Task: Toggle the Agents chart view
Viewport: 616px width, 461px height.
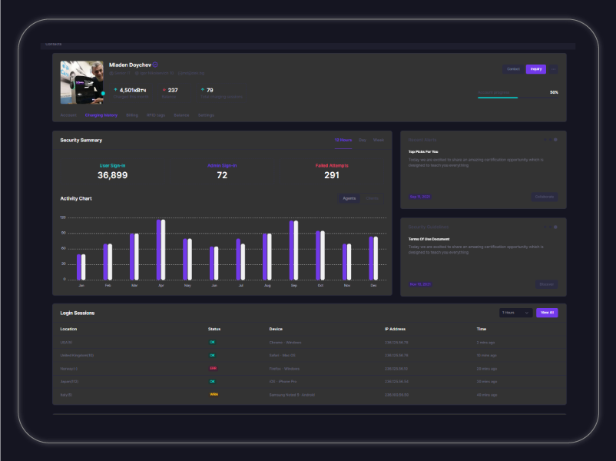Action: (349, 198)
